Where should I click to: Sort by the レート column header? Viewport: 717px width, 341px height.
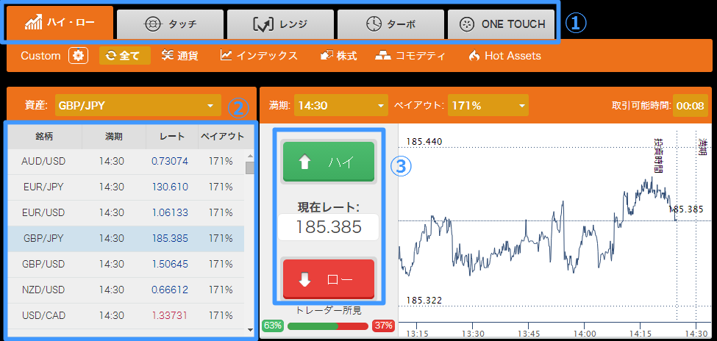click(172, 136)
